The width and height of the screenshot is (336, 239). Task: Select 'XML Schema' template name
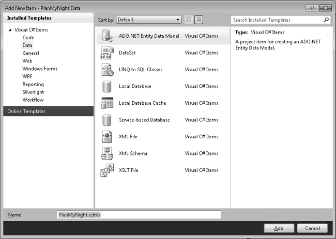(133, 153)
